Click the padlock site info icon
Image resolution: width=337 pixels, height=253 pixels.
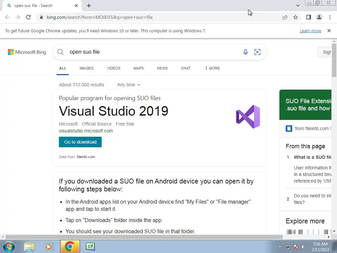[41, 17]
